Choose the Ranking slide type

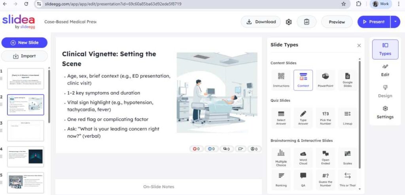click(x=281, y=180)
